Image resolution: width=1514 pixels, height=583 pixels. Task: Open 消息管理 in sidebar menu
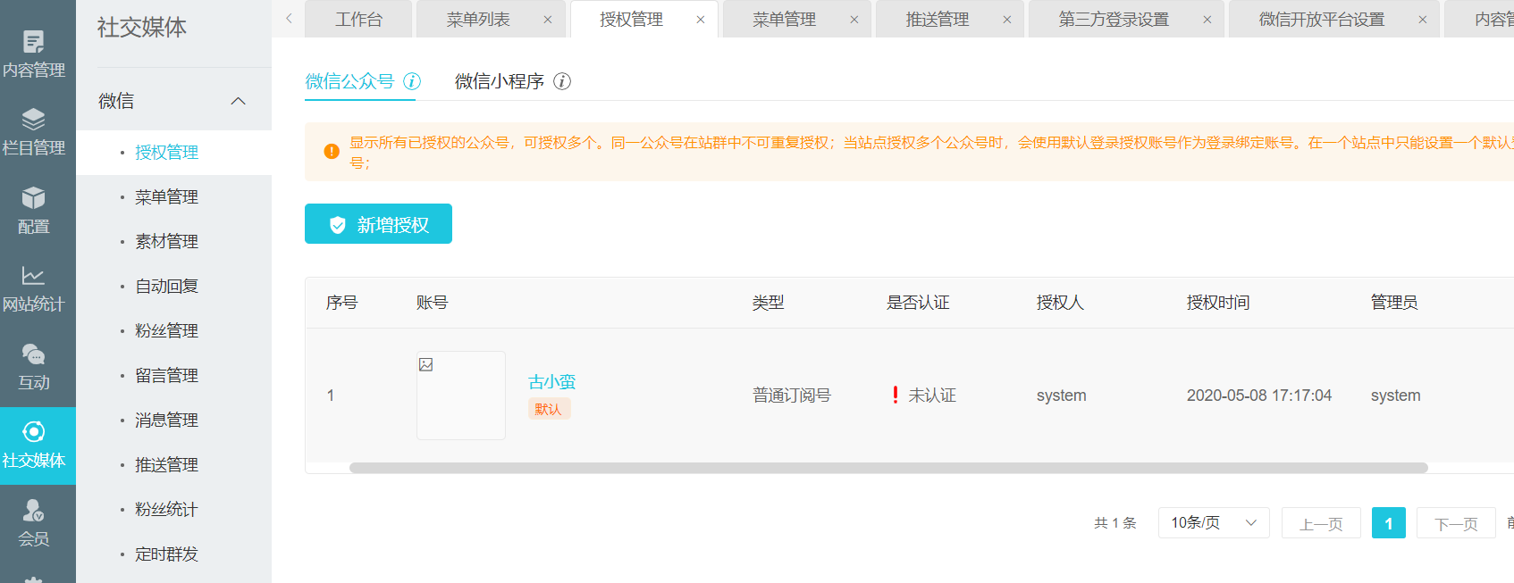166,421
